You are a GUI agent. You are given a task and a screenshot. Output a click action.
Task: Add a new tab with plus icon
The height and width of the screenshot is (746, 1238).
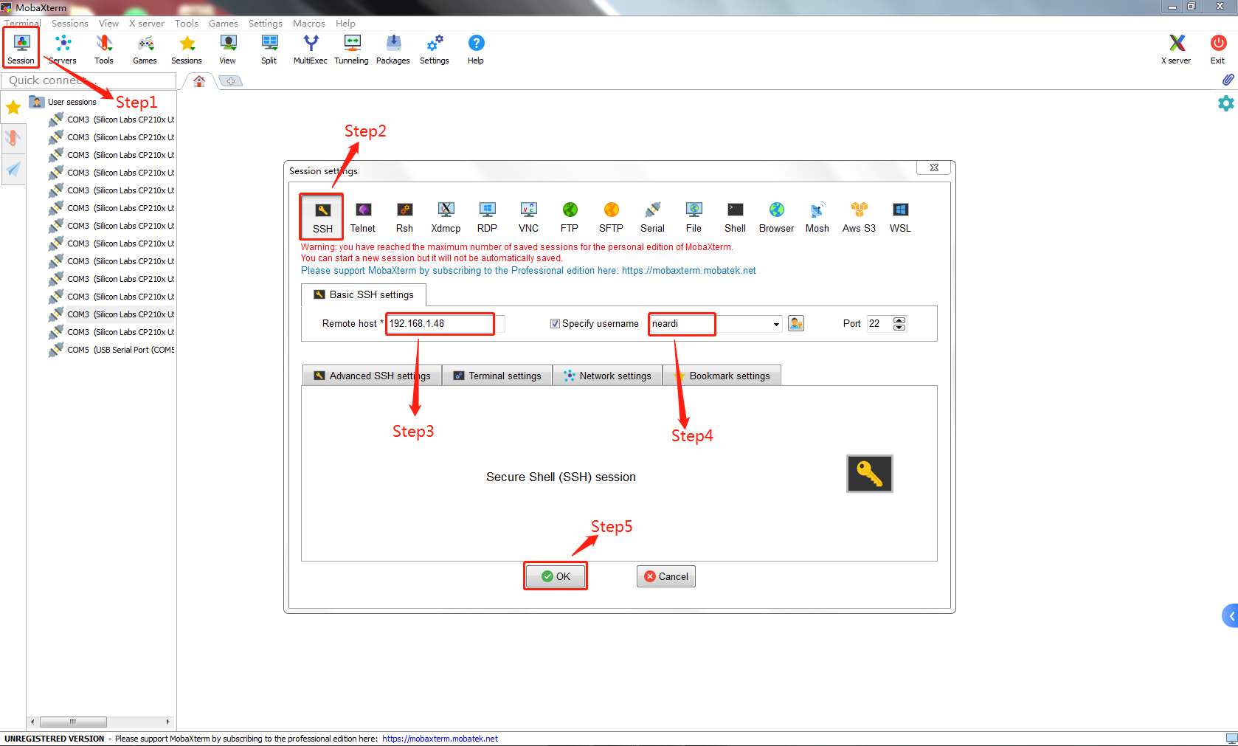(231, 81)
